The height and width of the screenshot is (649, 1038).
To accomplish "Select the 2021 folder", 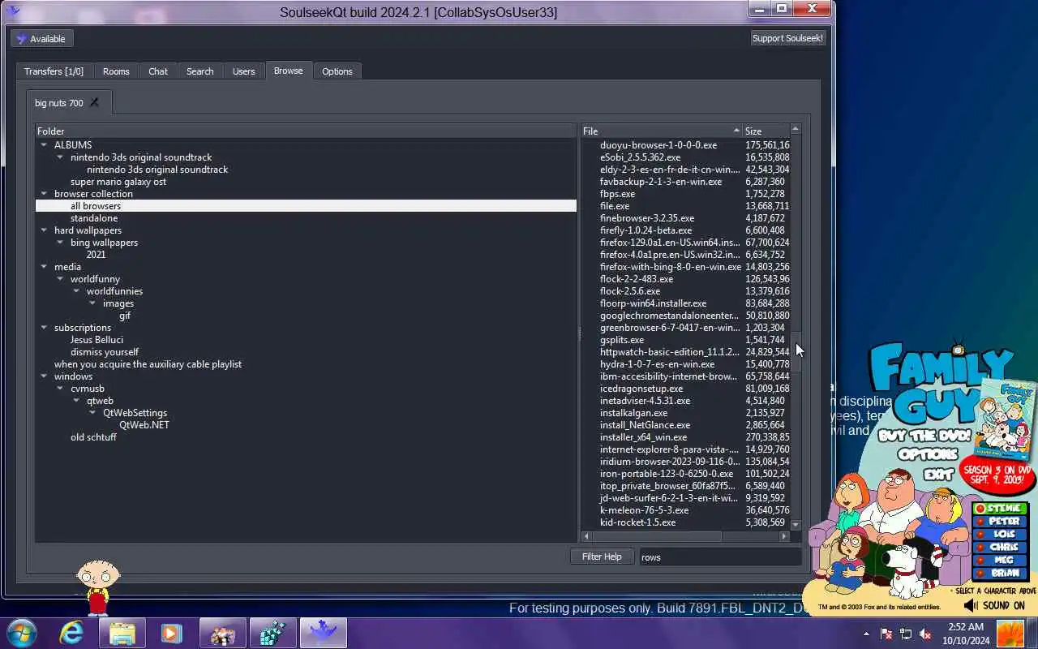I will [96, 255].
